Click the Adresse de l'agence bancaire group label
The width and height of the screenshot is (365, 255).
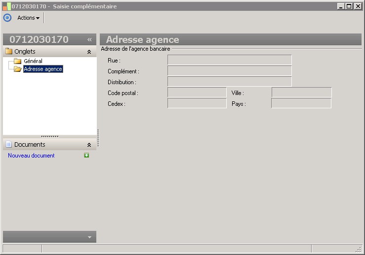point(135,49)
